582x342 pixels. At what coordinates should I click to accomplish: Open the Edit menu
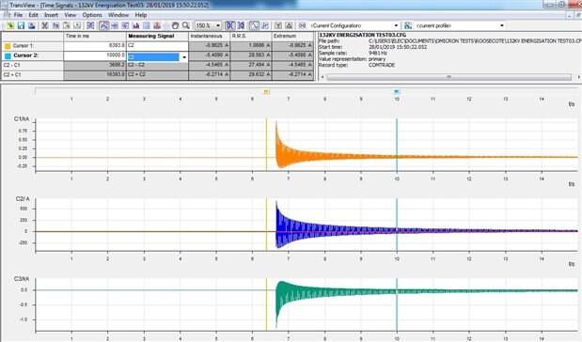(x=34, y=15)
